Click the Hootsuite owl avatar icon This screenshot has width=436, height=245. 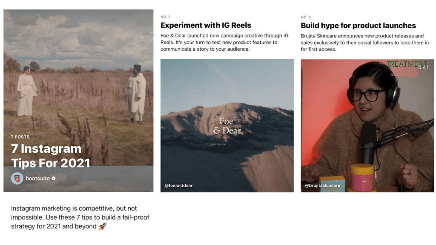point(17,178)
